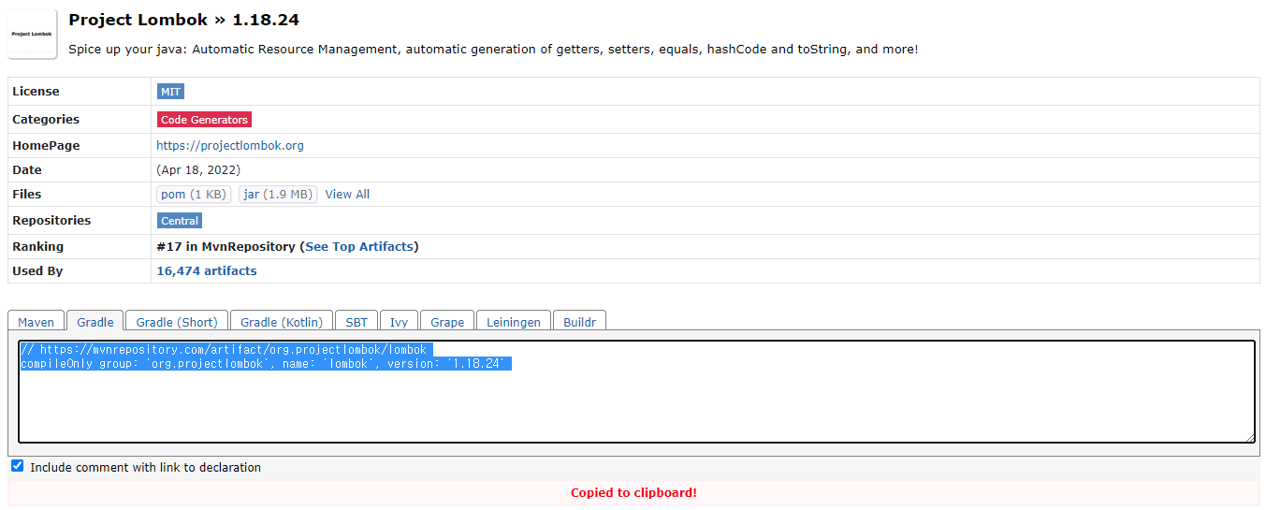Screen dimensions: 1266x510
Task: Click the Repositories row label
Action: click(51, 221)
